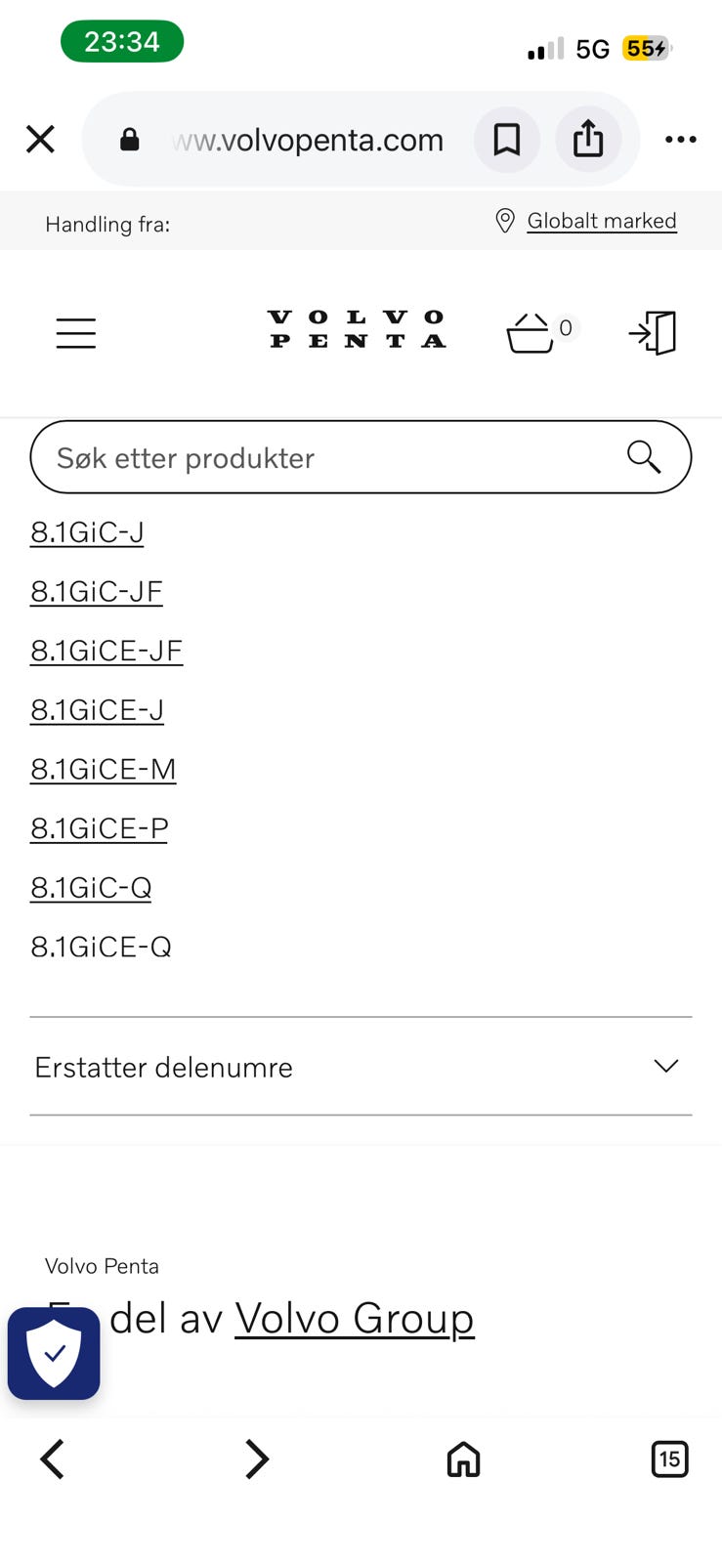
Task: Open the hamburger navigation menu
Action: (75, 333)
